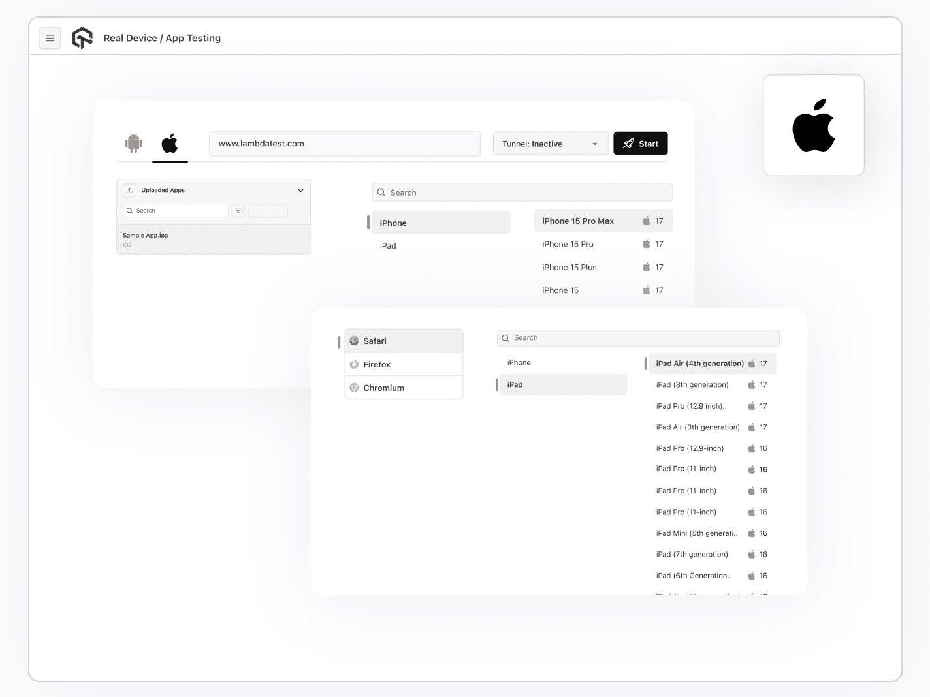The image size is (930, 697).
Task: Click magnifier icon in upper device search
Action: pos(381,193)
